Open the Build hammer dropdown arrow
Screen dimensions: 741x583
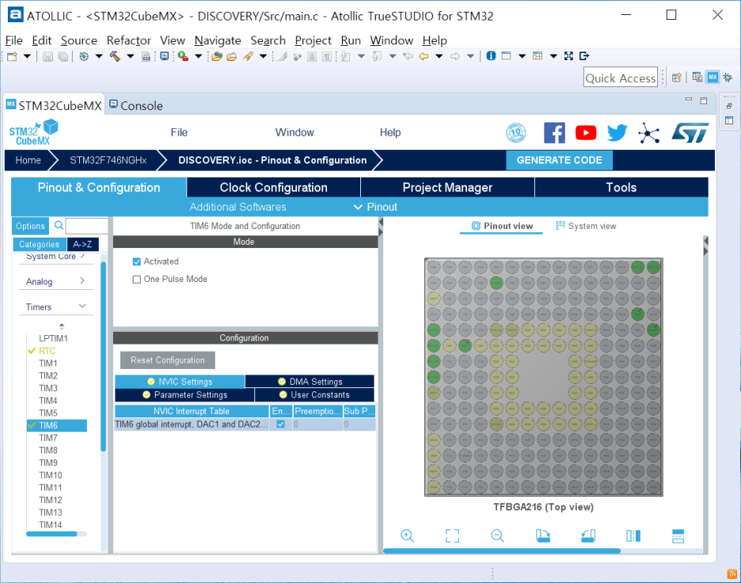[131, 56]
